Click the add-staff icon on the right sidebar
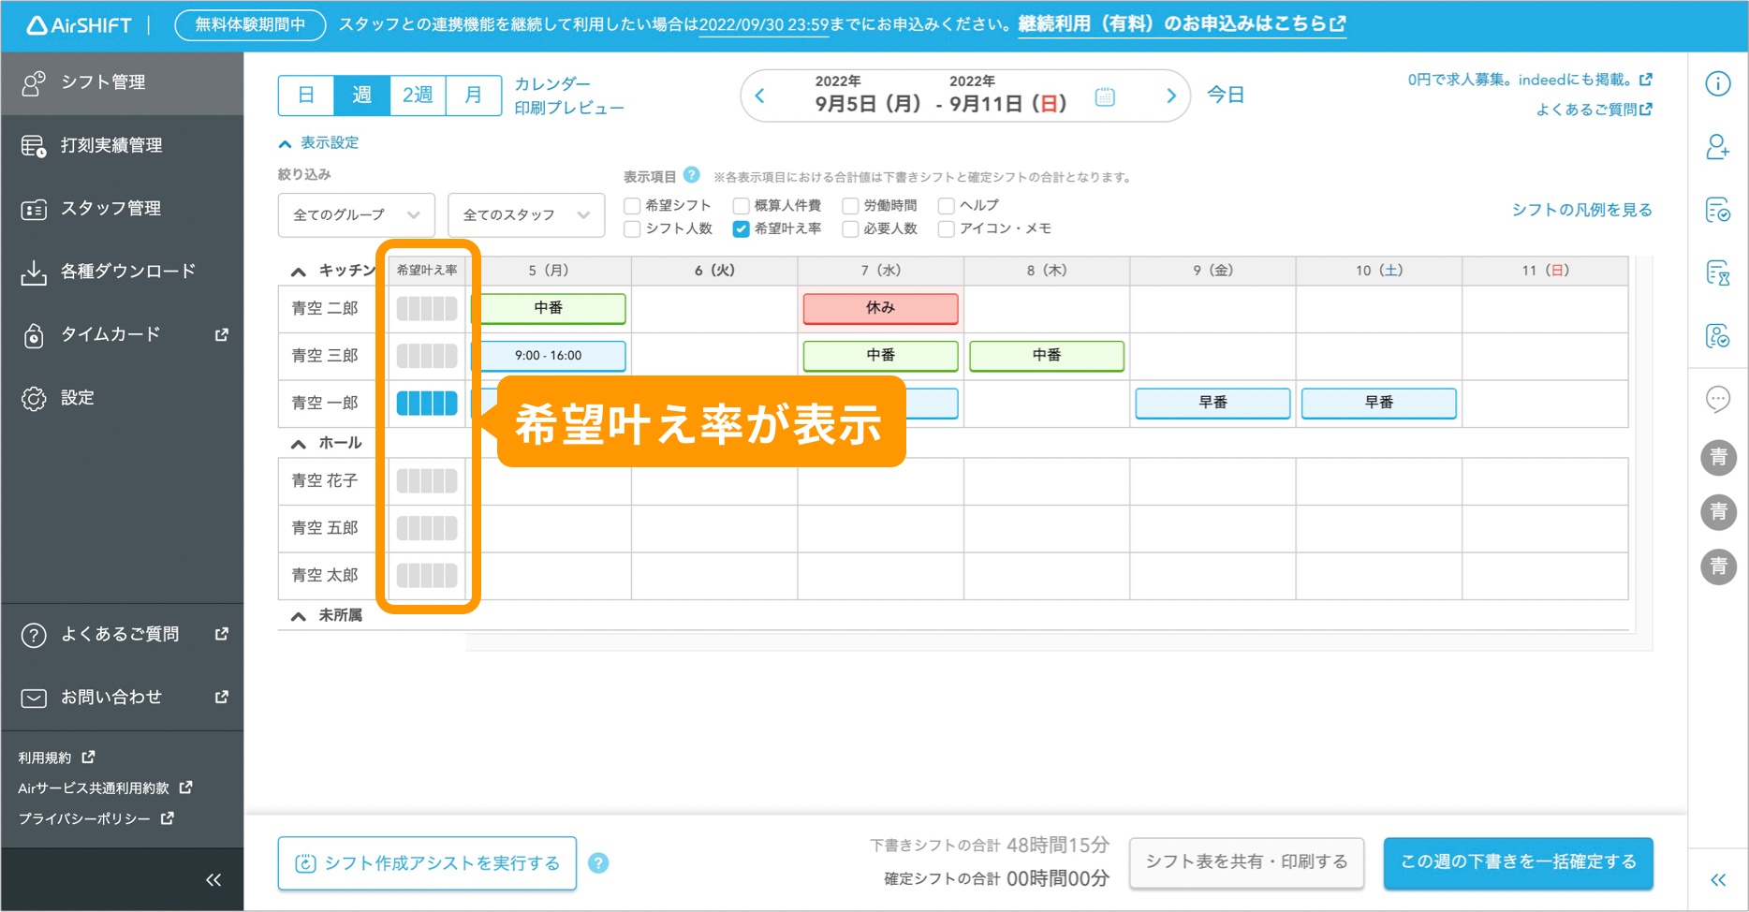Image resolution: width=1749 pixels, height=912 pixels. 1718,147
